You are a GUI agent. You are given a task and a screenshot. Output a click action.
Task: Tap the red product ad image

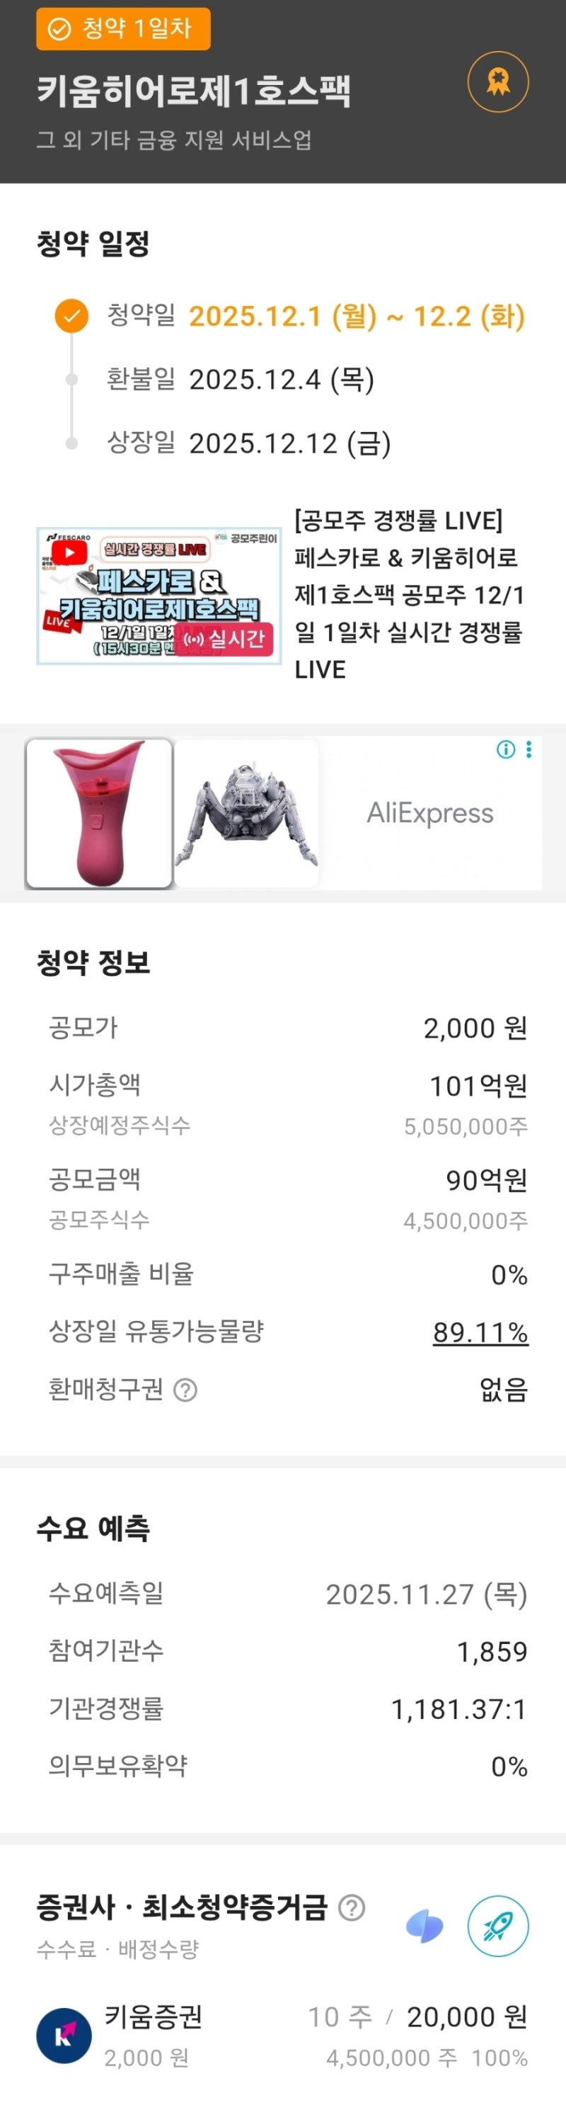pos(99,813)
